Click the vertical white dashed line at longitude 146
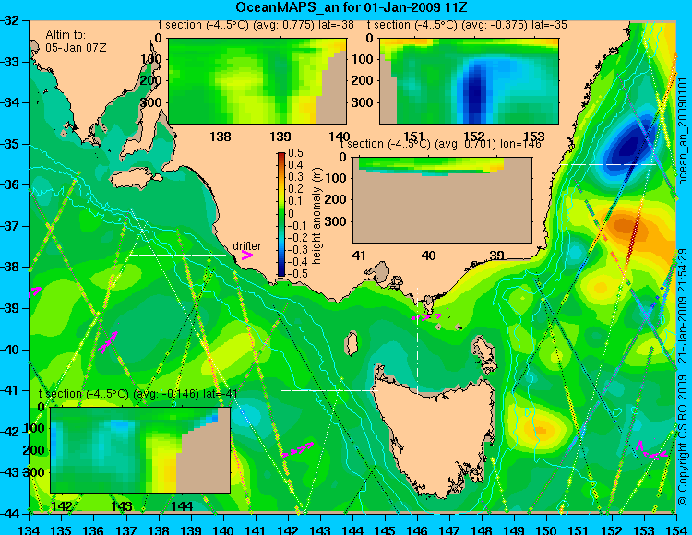This screenshot has height=535, width=692. [x=417, y=339]
